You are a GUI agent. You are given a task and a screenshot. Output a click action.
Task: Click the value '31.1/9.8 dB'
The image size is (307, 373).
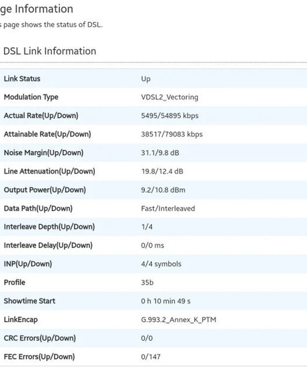pos(160,153)
